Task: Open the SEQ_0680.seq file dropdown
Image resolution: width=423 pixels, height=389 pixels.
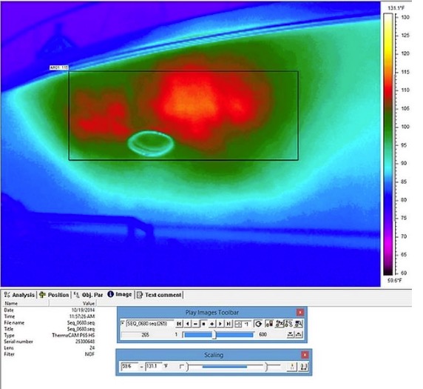Action: click(123, 323)
